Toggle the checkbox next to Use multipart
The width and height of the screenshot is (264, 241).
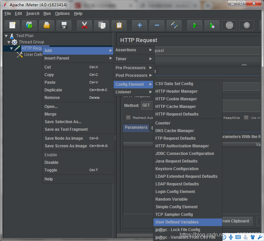(246, 118)
